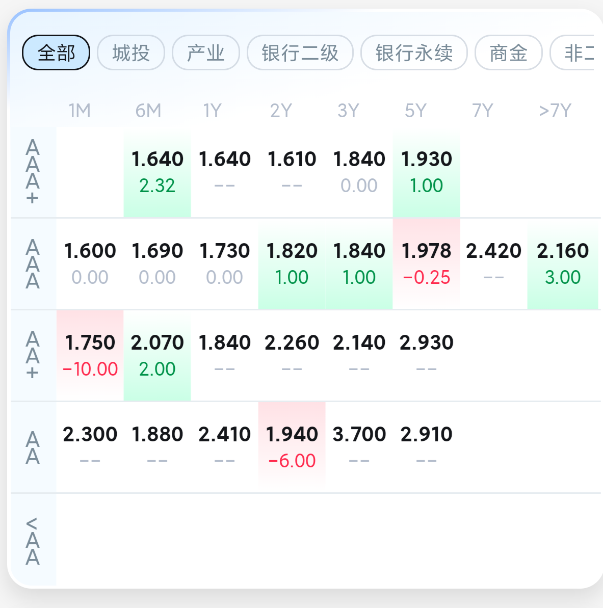Select the 全部 filter tab
Screen dimensions: 603x608
coord(56,52)
